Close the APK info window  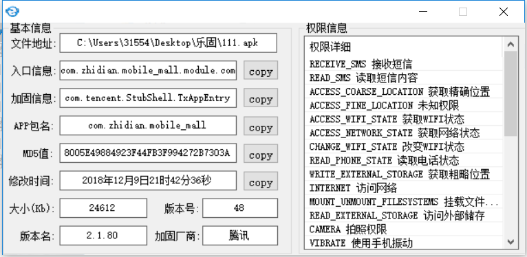[503, 12]
